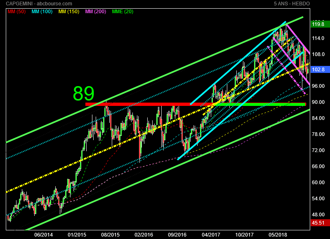Image resolution: width=330 pixels, height=239 pixels.
Task: Click the 84.00 price axis label
Action: [x=318, y=118]
